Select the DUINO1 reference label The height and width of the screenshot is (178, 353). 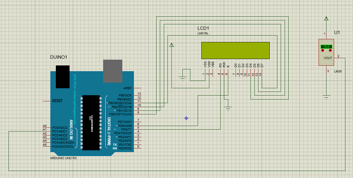pos(59,57)
